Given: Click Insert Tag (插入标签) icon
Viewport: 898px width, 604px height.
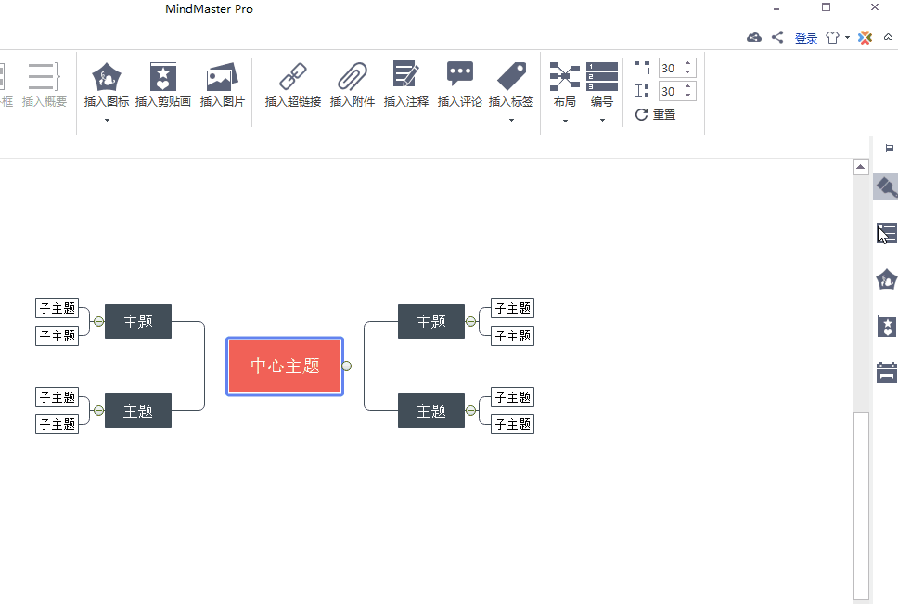Looking at the screenshot, I should click(x=511, y=76).
